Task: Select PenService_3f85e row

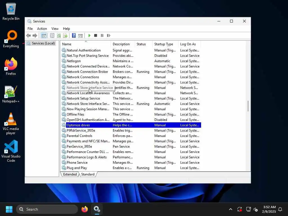Action: pyautogui.click(x=131, y=146)
